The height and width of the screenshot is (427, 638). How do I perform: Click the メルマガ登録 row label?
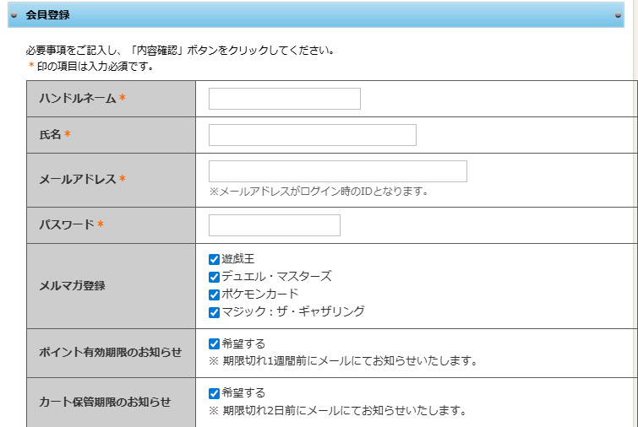pos(72,286)
